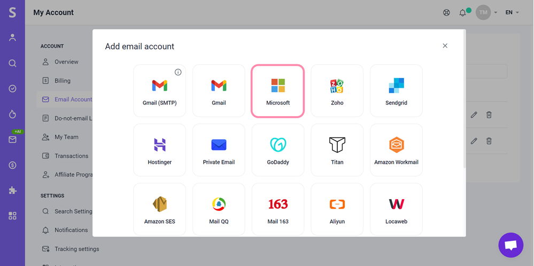
Task: Open the person icon in left sidebar
Action: pyautogui.click(x=12, y=37)
